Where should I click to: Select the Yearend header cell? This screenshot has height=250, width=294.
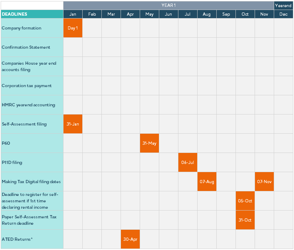(x=283, y=5)
